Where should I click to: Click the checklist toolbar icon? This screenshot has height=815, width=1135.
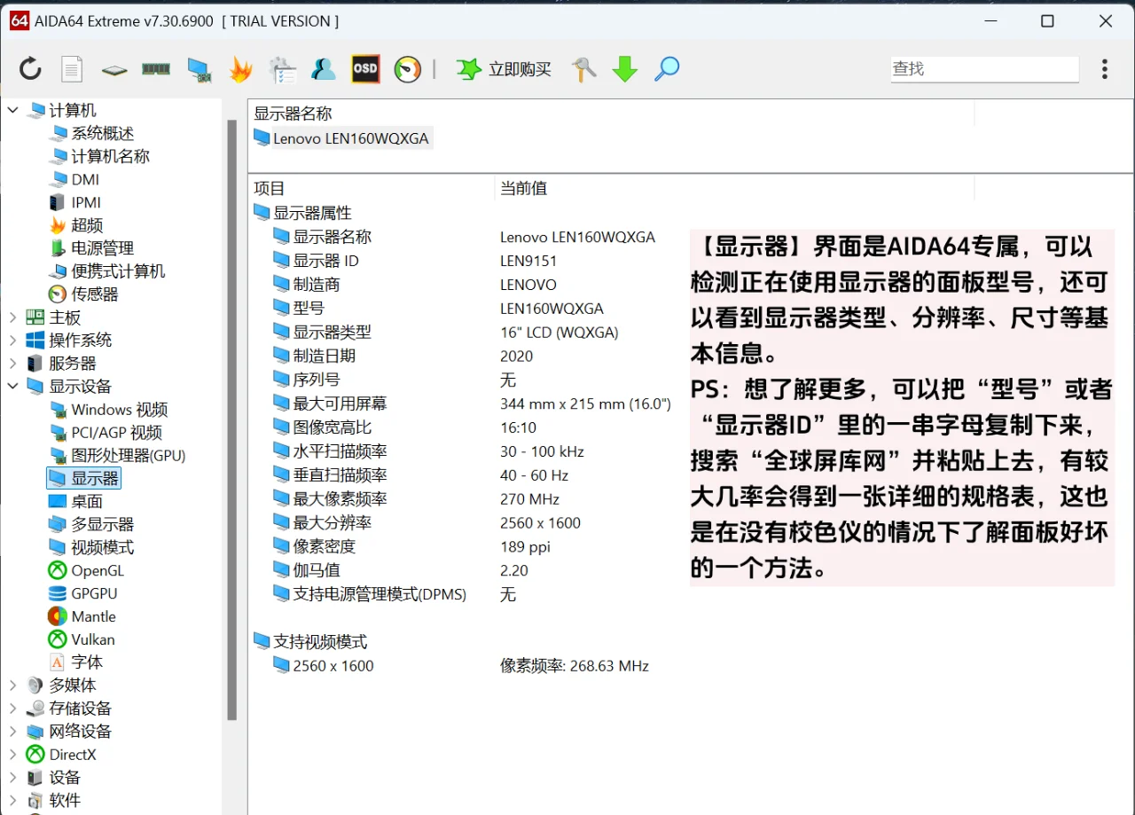point(282,69)
